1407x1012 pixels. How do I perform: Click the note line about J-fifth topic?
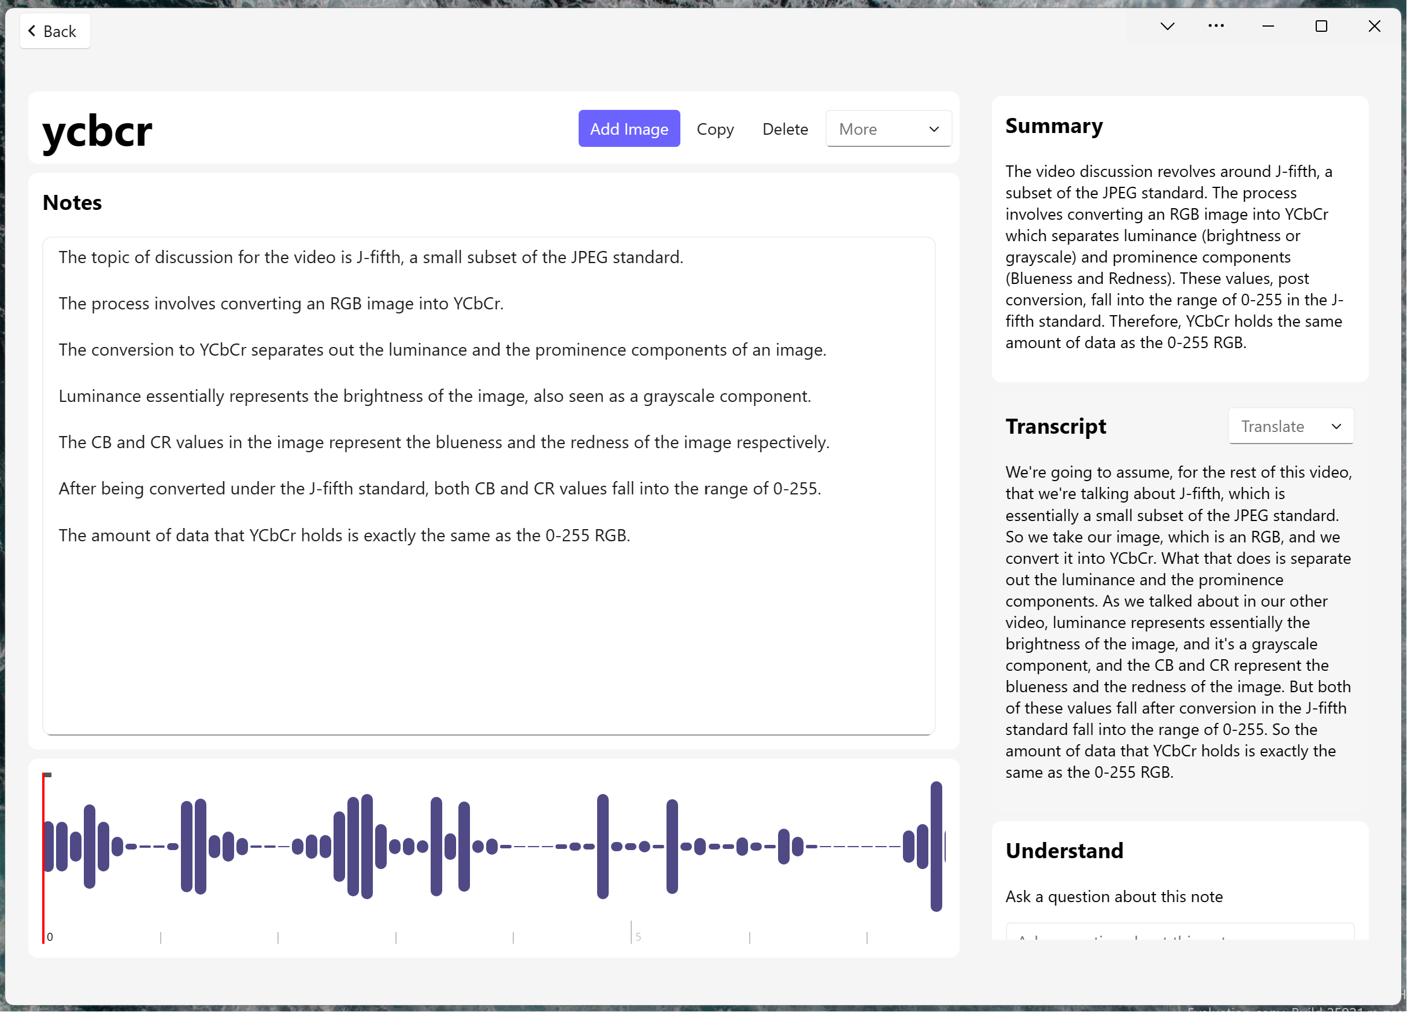tap(371, 257)
